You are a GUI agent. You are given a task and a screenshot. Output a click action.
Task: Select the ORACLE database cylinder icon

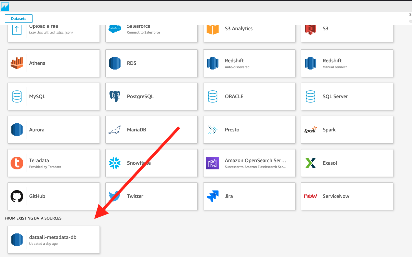tap(213, 96)
